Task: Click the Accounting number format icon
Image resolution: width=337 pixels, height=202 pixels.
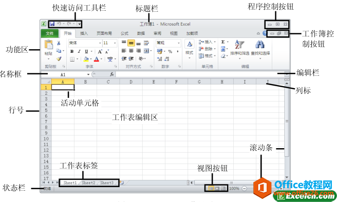Action: (159, 51)
